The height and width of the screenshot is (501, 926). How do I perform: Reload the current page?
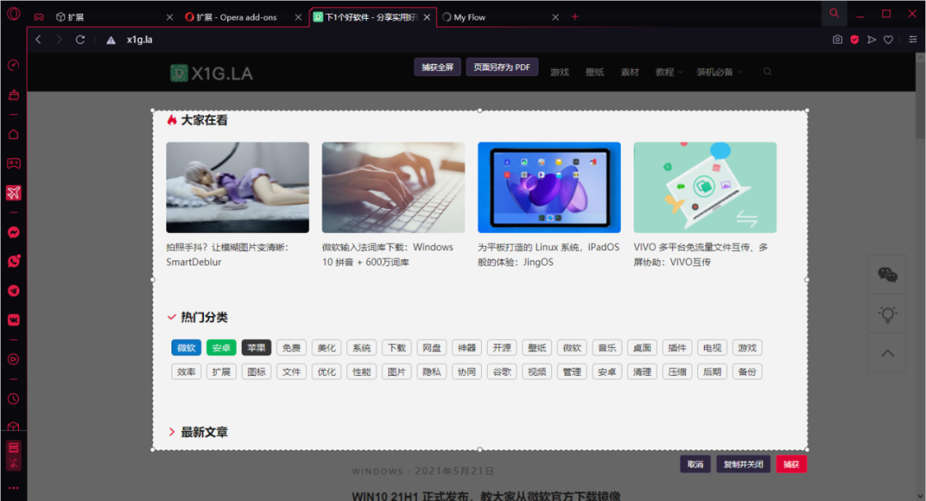click(x=81, y=39)
